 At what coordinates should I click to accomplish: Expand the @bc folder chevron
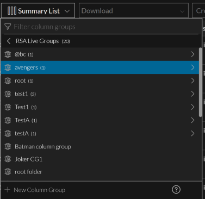(x=192, y=54)
